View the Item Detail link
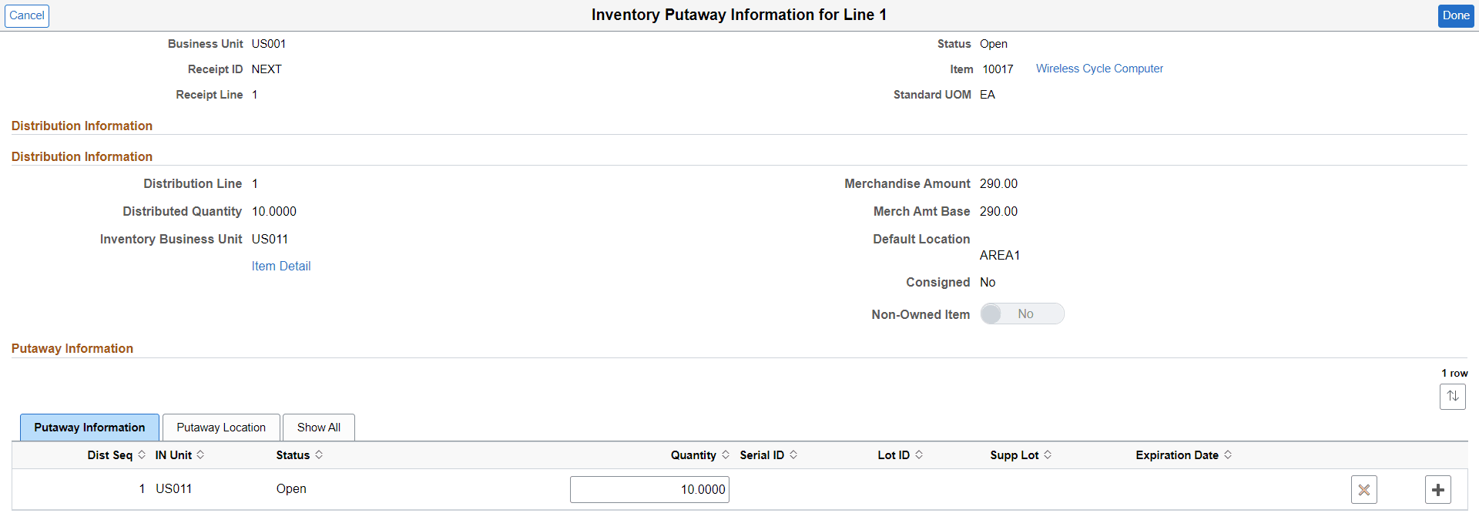Screen dimensions: 1479x530 [280, 266]
